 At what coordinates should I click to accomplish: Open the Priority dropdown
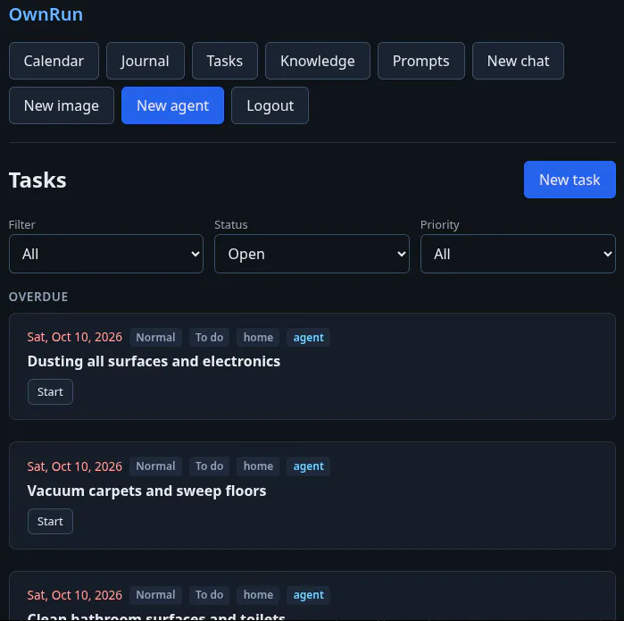point(518,254)
